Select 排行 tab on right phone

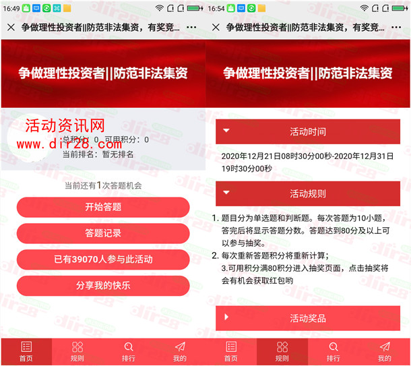click(x=333, y=352)
